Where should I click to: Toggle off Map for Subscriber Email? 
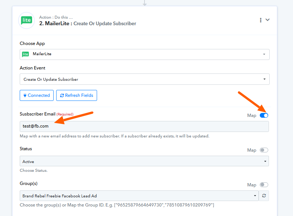(264, 115)
